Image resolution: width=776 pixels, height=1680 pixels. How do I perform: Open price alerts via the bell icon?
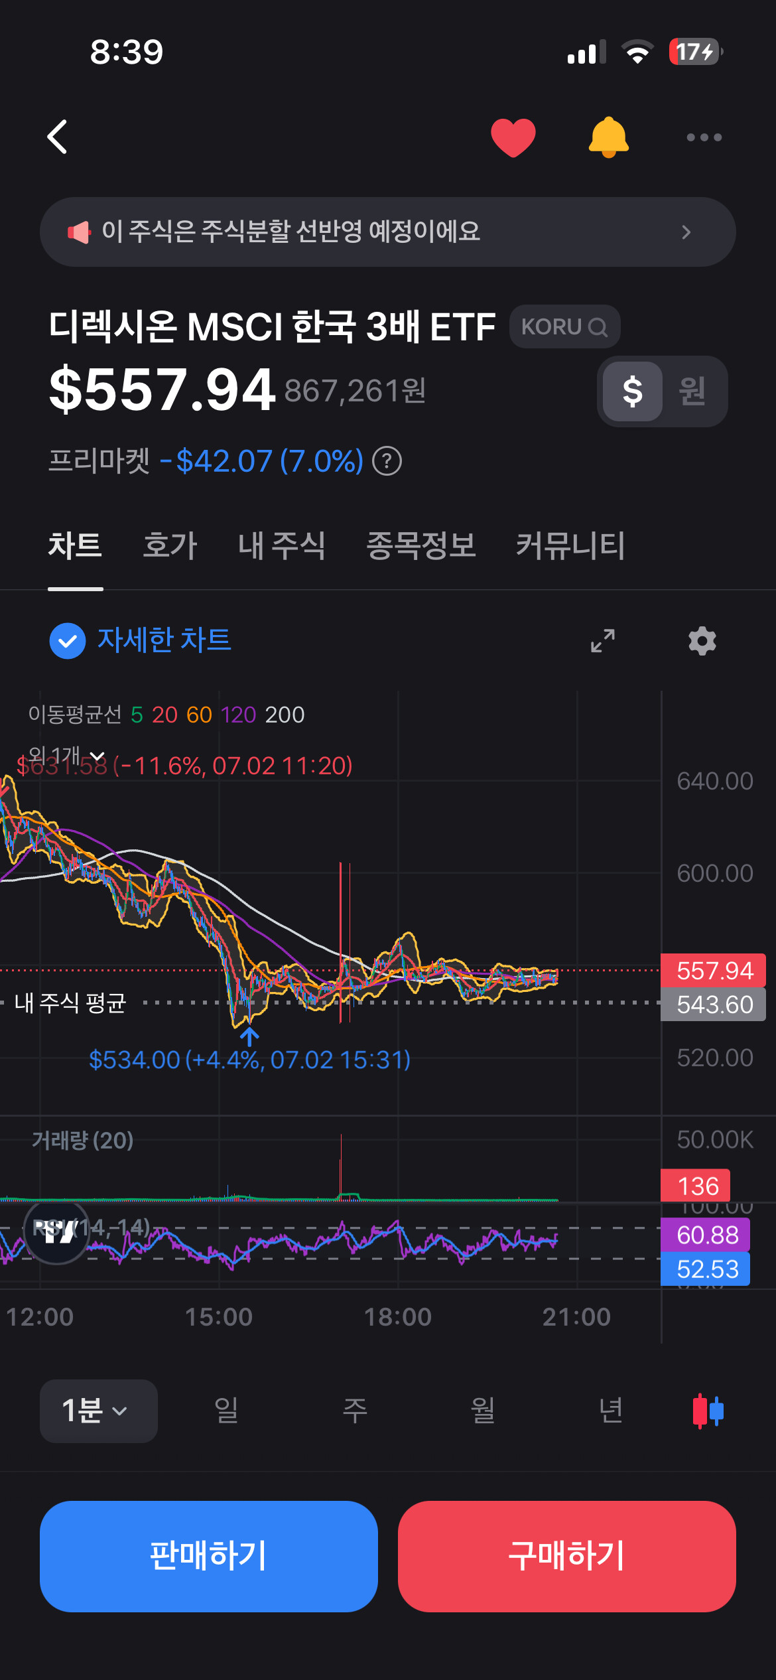click(608, 137)
